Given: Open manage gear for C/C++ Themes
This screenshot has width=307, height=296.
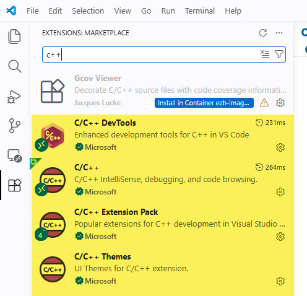Looking at the screenshot, I should click(x=280, y=281).
